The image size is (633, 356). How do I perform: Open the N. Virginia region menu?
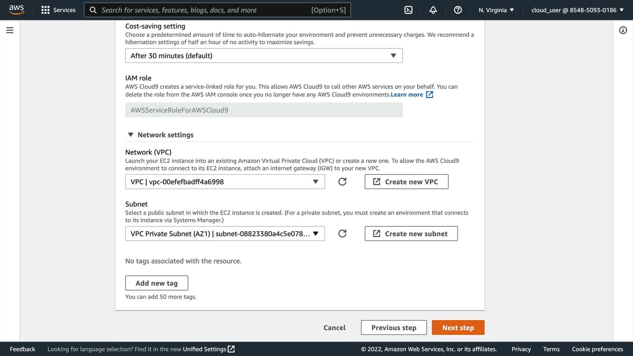coord(496,10)
